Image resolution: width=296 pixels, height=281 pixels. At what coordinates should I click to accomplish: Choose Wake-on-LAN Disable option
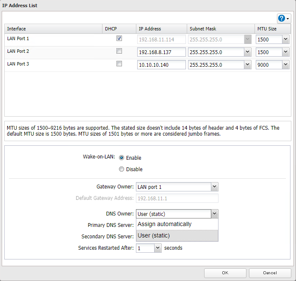click(x=122, y=169)
